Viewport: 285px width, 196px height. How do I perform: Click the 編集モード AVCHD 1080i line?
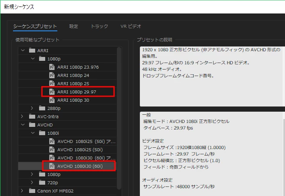(x=186, y=121)
